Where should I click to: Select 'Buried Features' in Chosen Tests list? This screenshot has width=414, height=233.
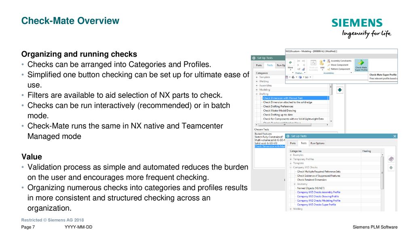[x=263, y=133]
